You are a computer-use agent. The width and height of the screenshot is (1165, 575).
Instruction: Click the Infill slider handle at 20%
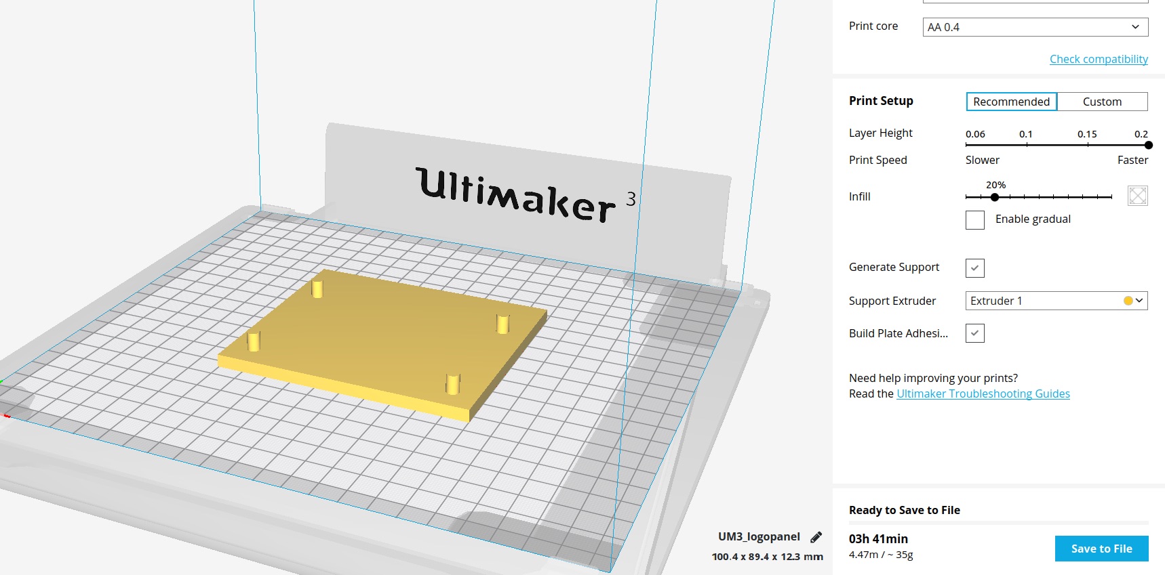995,197
